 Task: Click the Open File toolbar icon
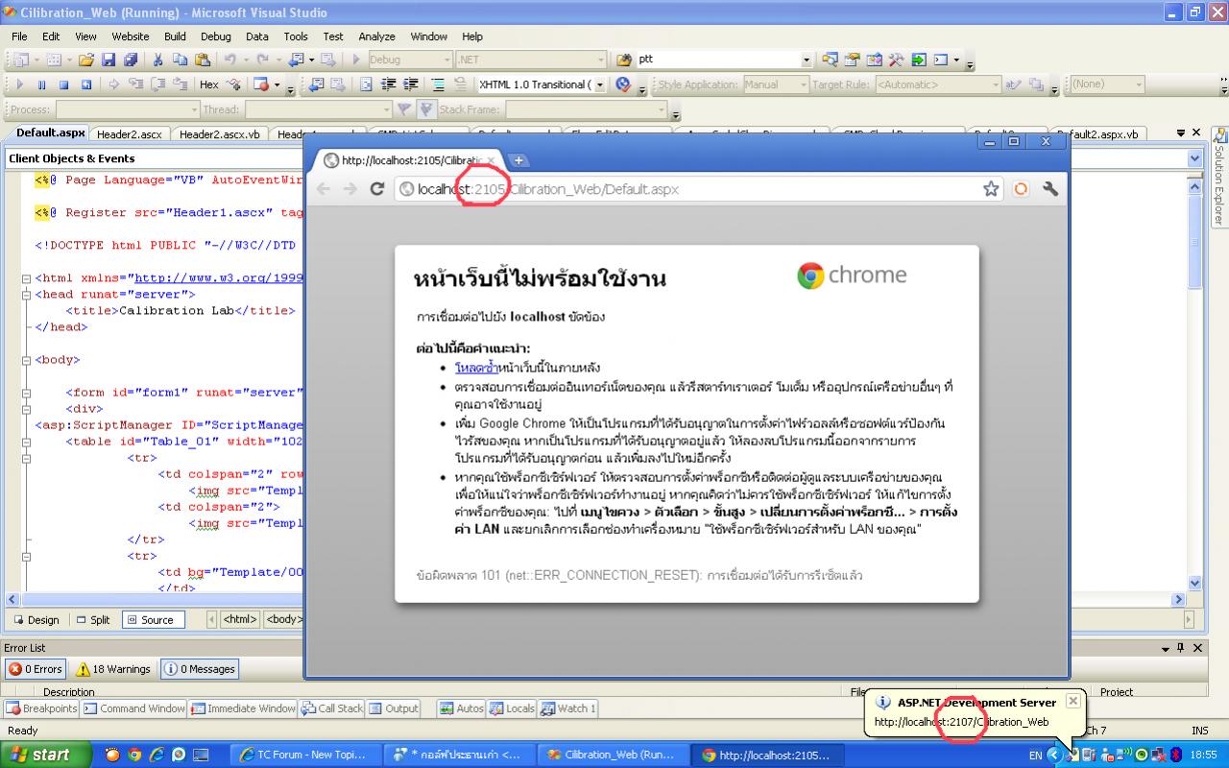click(x=86, y=60)
